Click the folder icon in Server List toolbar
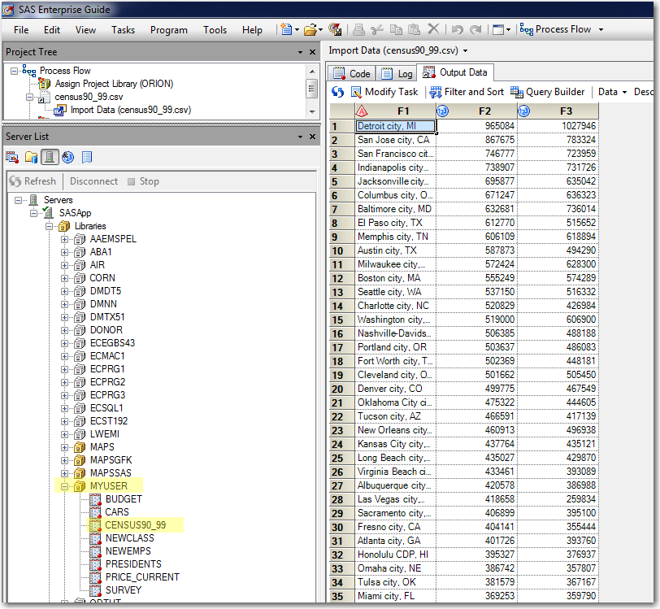 point(31,157)
